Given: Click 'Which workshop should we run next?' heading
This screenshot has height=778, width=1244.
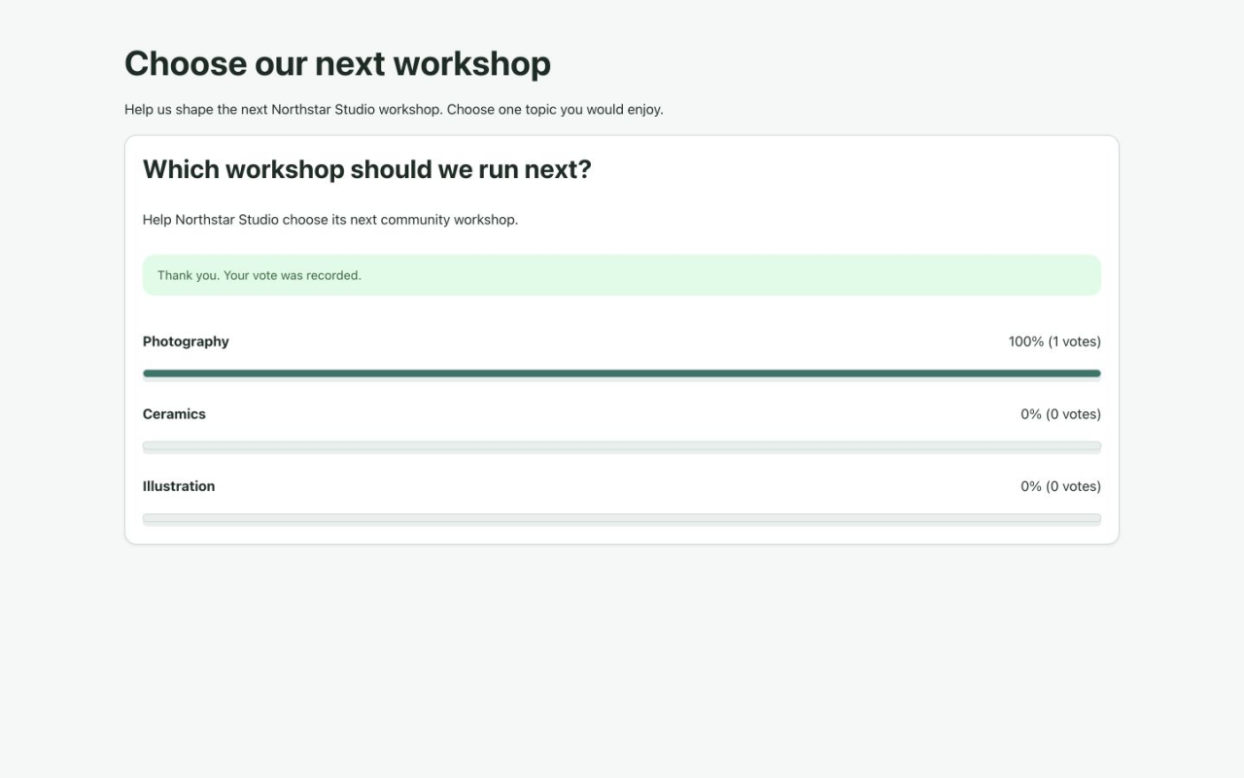Looking at the screenshot, I should (x=367, y=169).
